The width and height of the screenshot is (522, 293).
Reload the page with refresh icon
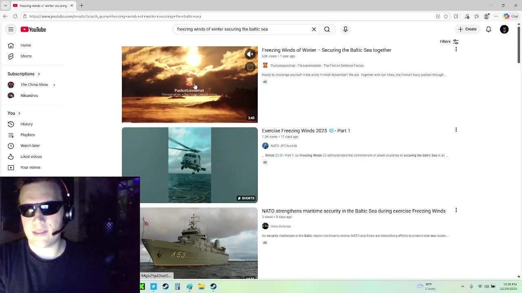coord(15,16)
